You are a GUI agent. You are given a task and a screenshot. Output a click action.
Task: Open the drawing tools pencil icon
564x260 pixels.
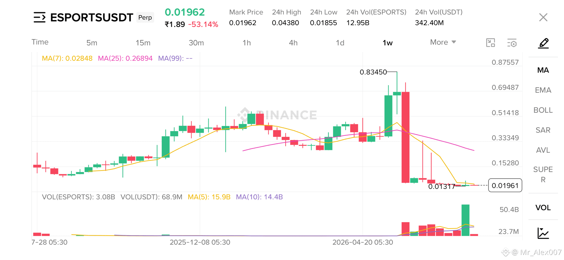[x=543, y=43]
